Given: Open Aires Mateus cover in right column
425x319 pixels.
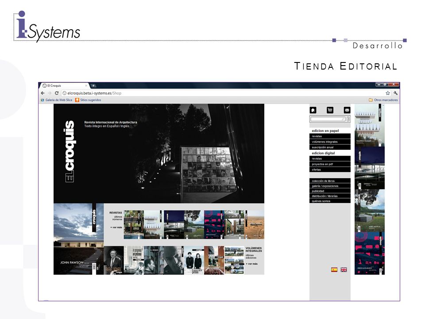Looking at the screenshot, I should [369, 210].
